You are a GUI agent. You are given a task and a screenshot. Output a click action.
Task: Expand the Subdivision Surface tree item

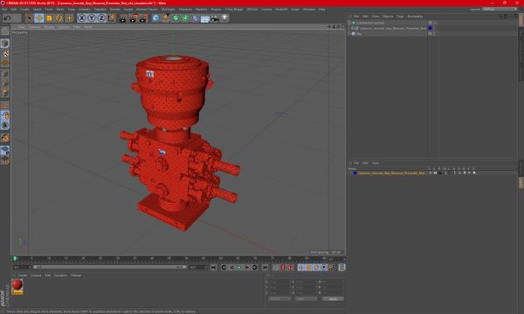[349, 23]
